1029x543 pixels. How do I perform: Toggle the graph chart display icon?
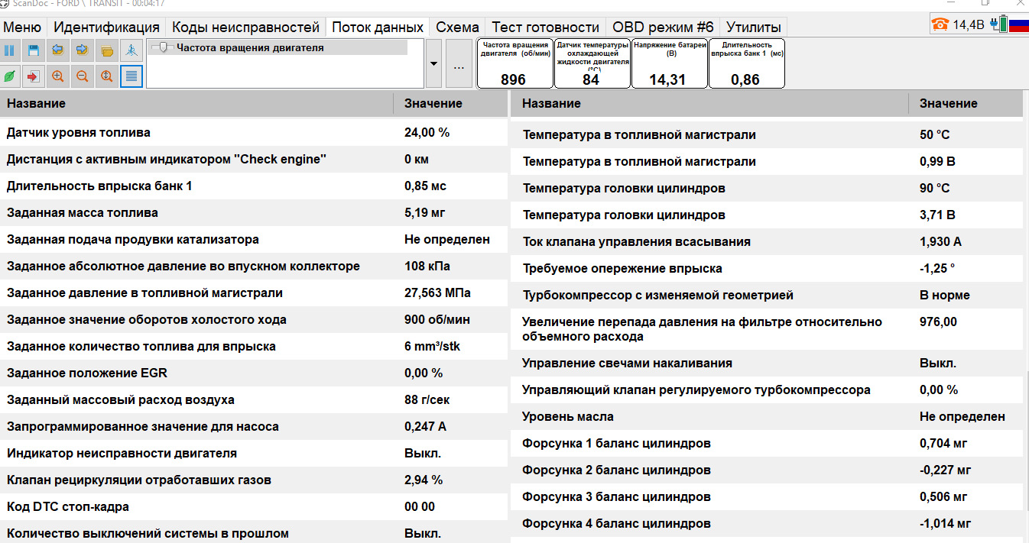[x=131, y=50]
